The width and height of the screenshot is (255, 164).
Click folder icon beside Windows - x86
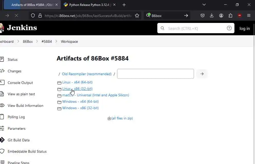tap(59, 108)
